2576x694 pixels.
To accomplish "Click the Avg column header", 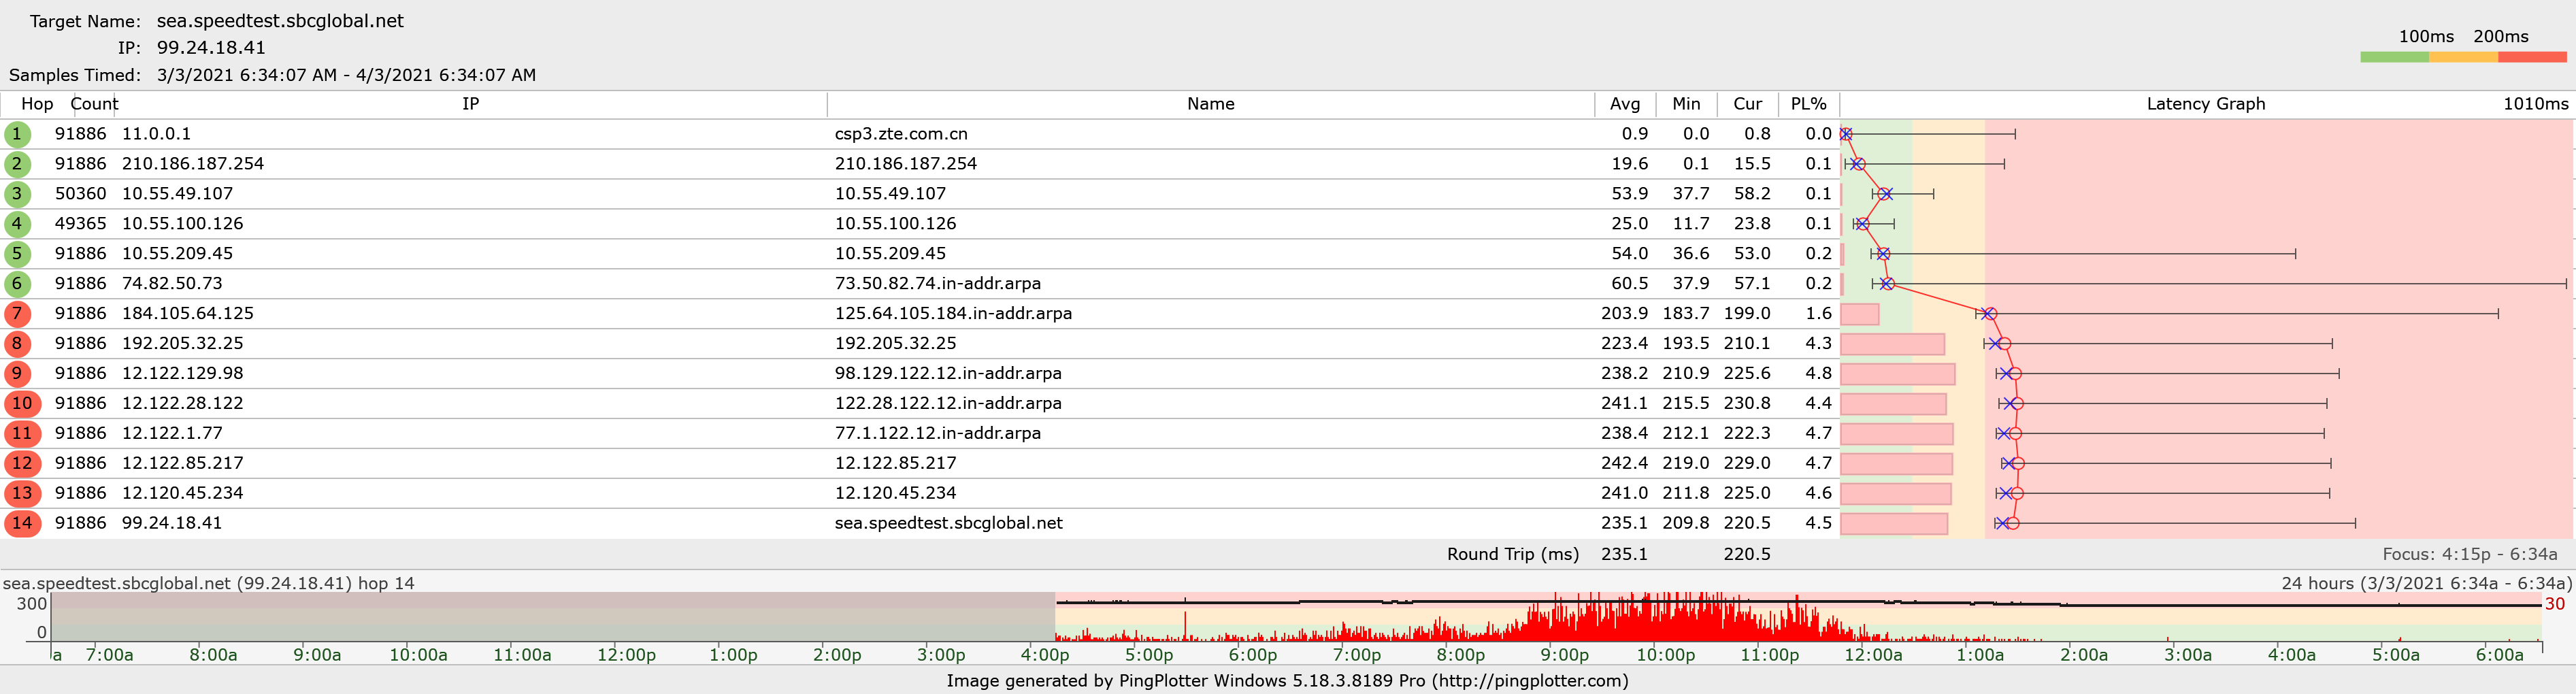I will (x=1624, y=104).
